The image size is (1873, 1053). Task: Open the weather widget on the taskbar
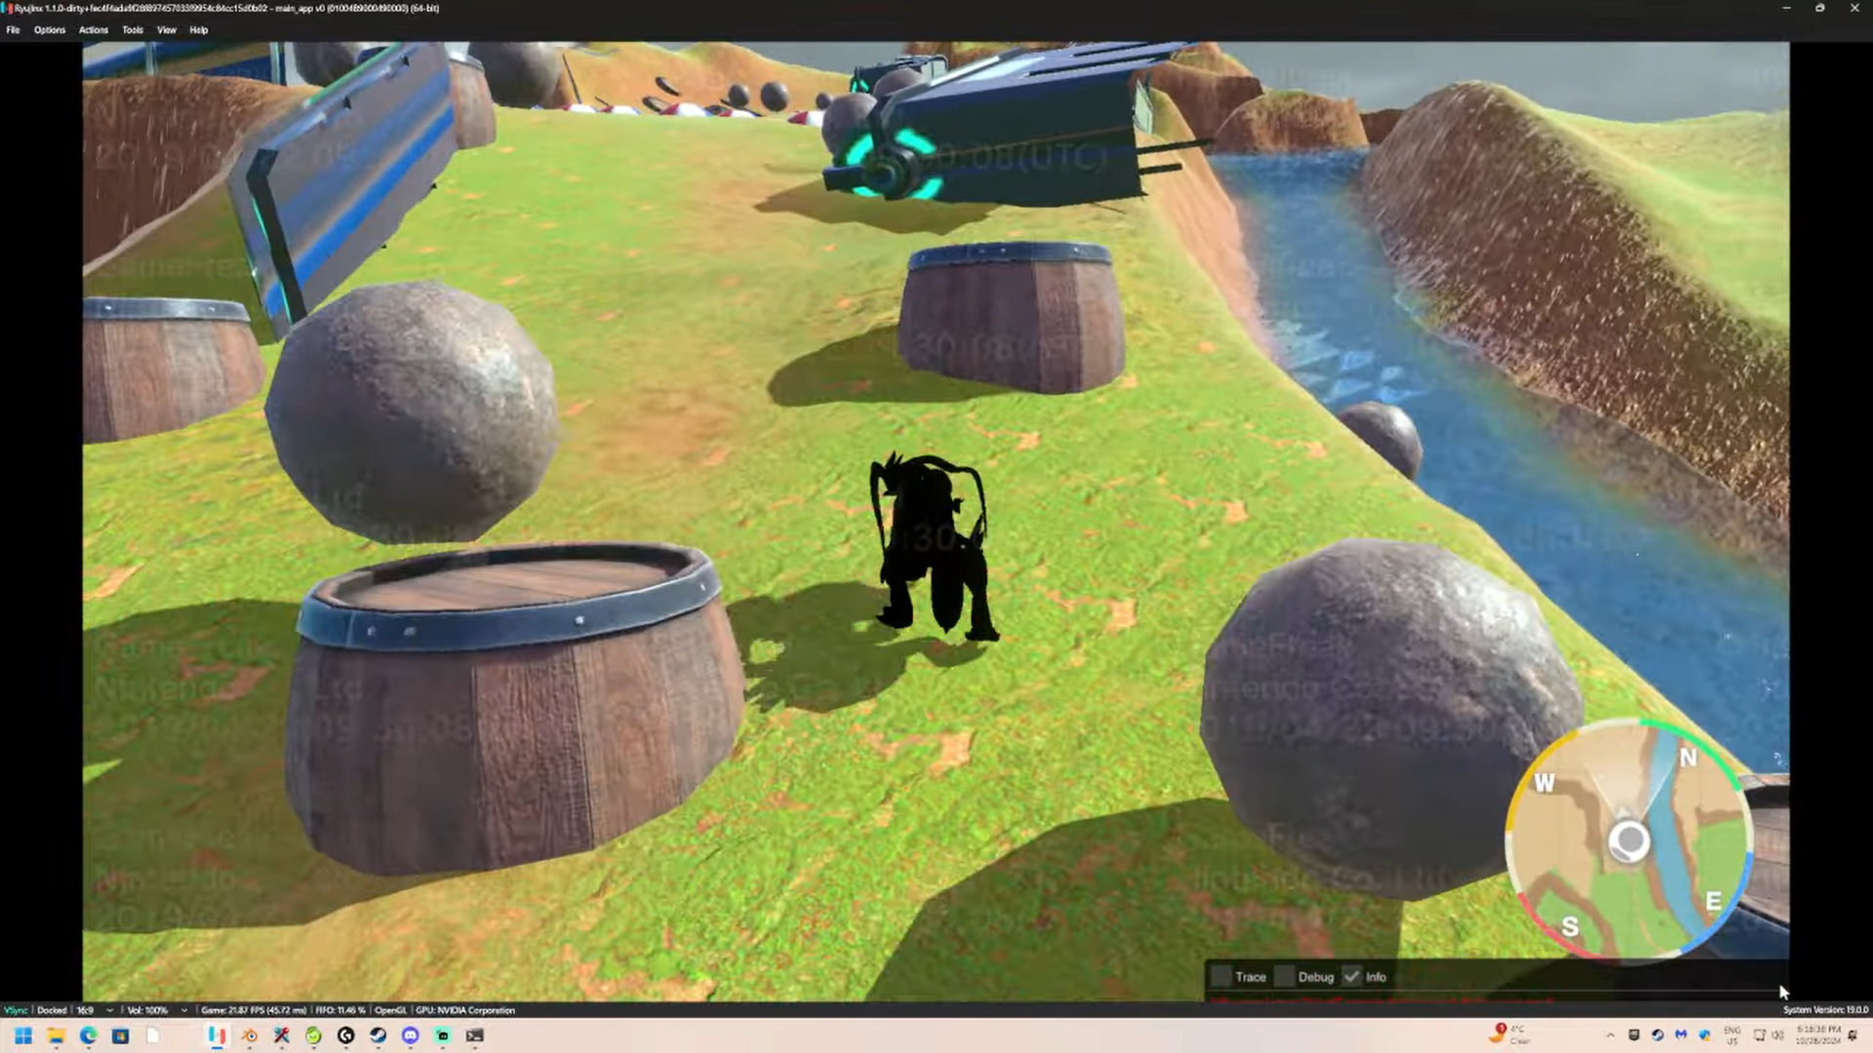[1510, 1034]
